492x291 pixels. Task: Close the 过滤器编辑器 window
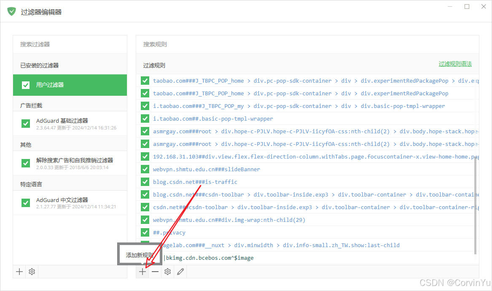[x=484, y=7]
